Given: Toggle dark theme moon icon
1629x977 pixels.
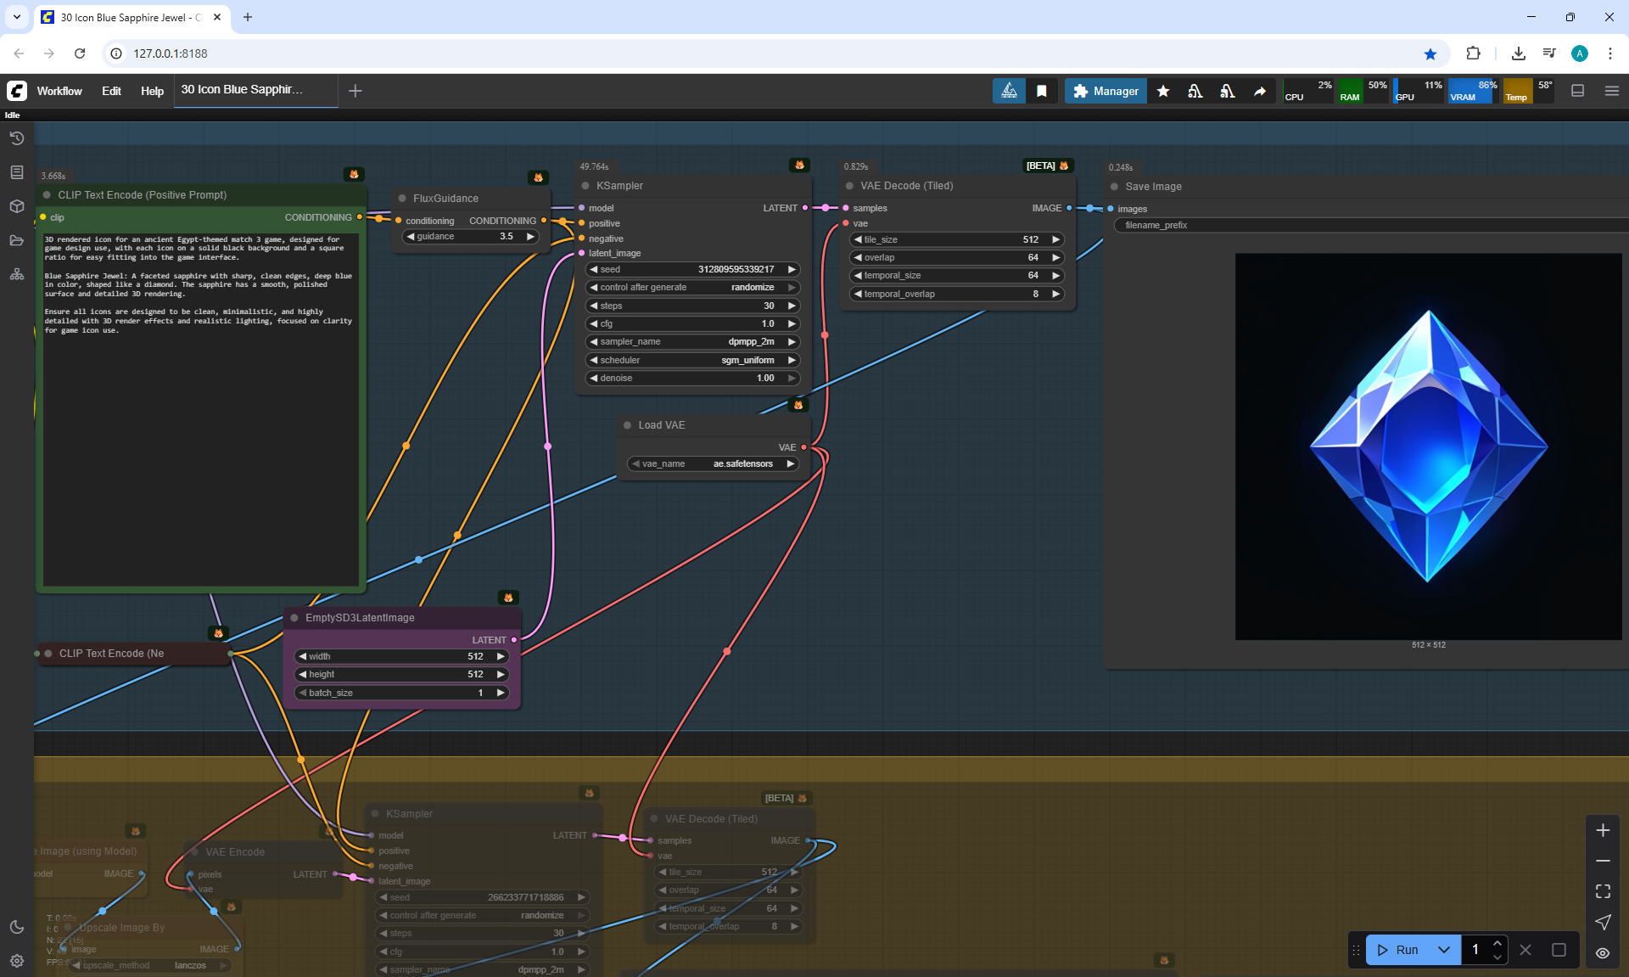Looking at the screenshot, I should click(x=16, y=927).
